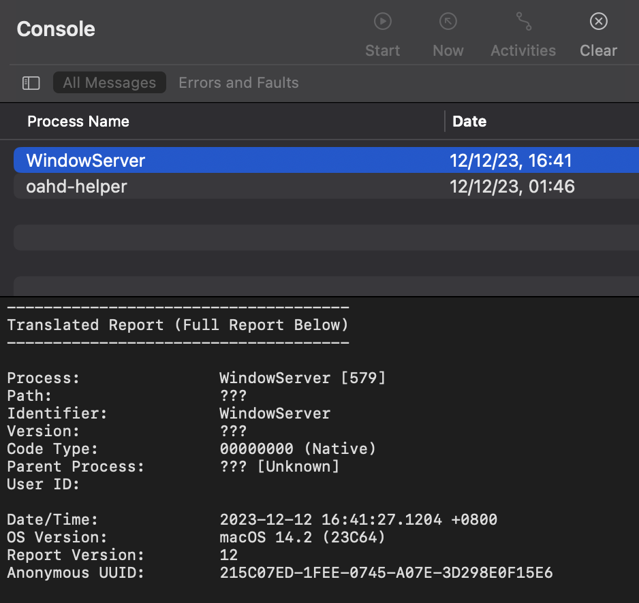Click the Now arrow icon
This screenshot has width=639, height=603.
(x=448, y=21)
